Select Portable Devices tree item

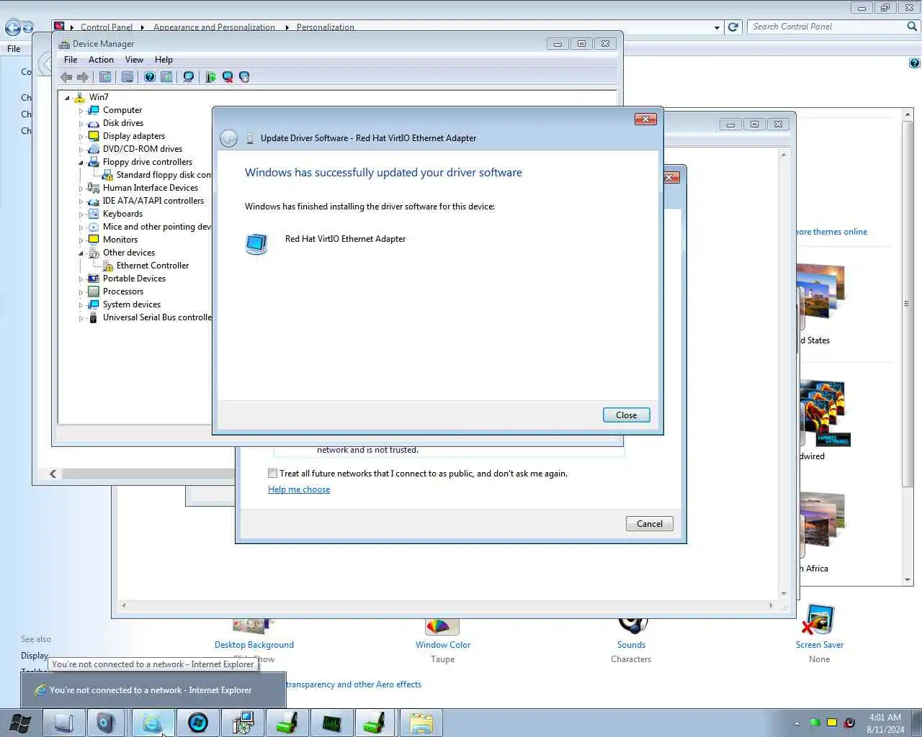click(134, 279)
